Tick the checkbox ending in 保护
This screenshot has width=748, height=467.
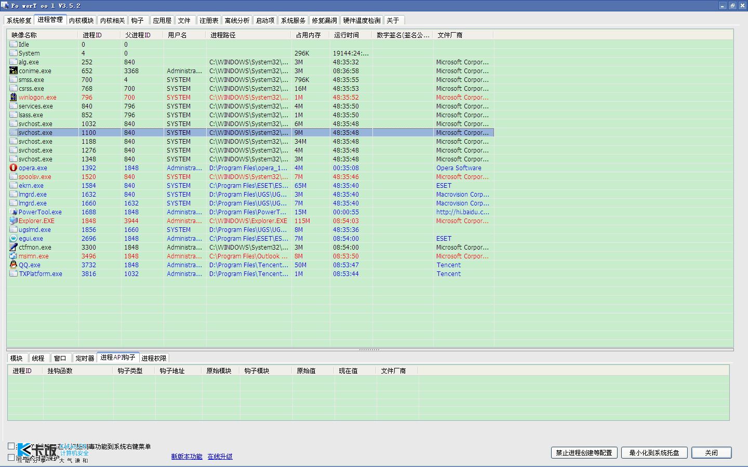coord(11,457)
